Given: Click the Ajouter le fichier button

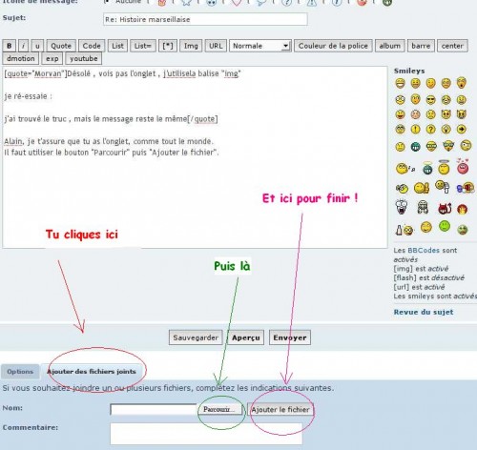Looking at the screenshot, I should [280, 410].
